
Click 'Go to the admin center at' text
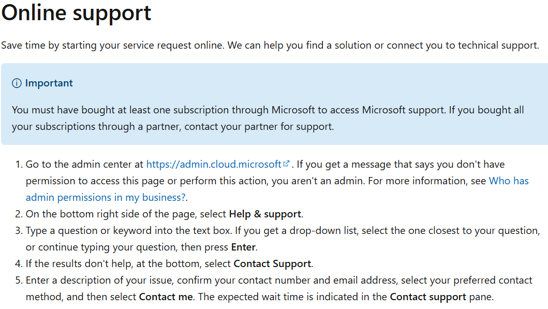point(84,165)
